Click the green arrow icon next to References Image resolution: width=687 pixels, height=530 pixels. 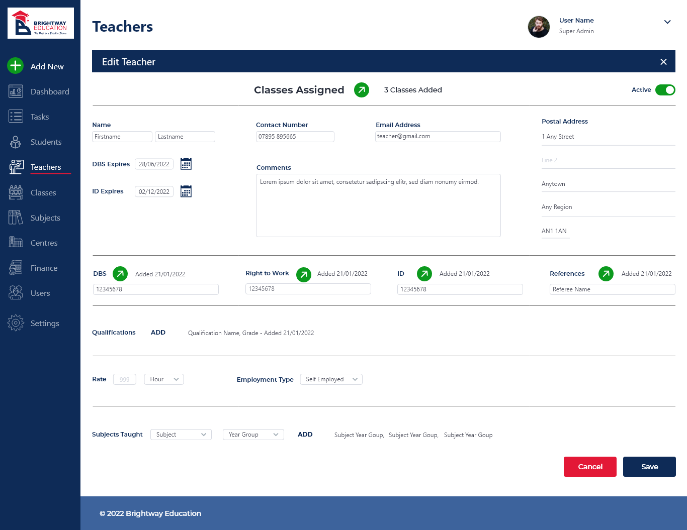(x=606, y=274)
